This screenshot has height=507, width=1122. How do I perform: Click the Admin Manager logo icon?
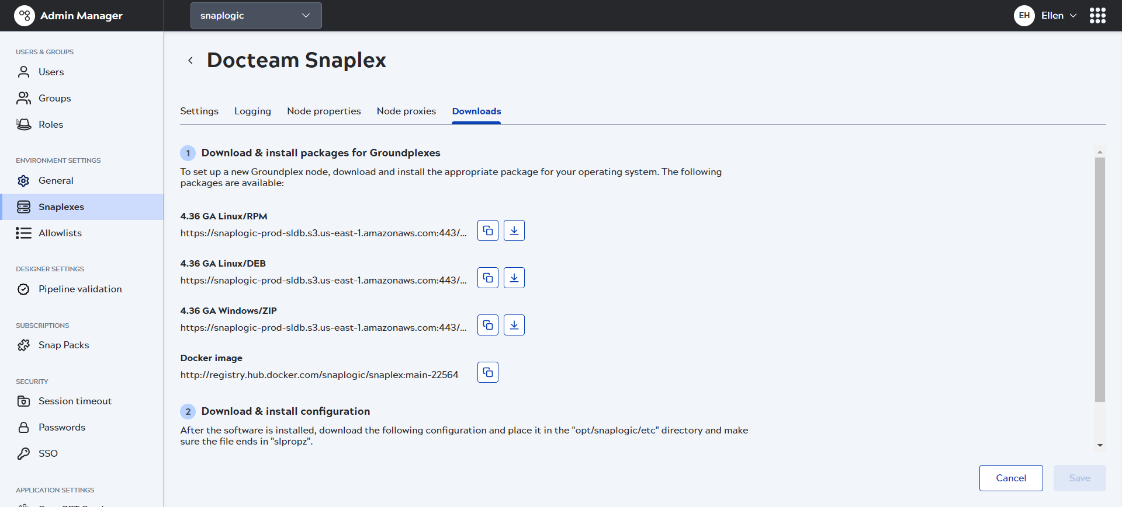pos(24,16)
